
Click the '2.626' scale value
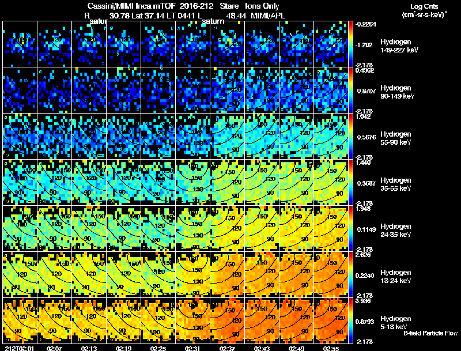[x=363, y=255]
